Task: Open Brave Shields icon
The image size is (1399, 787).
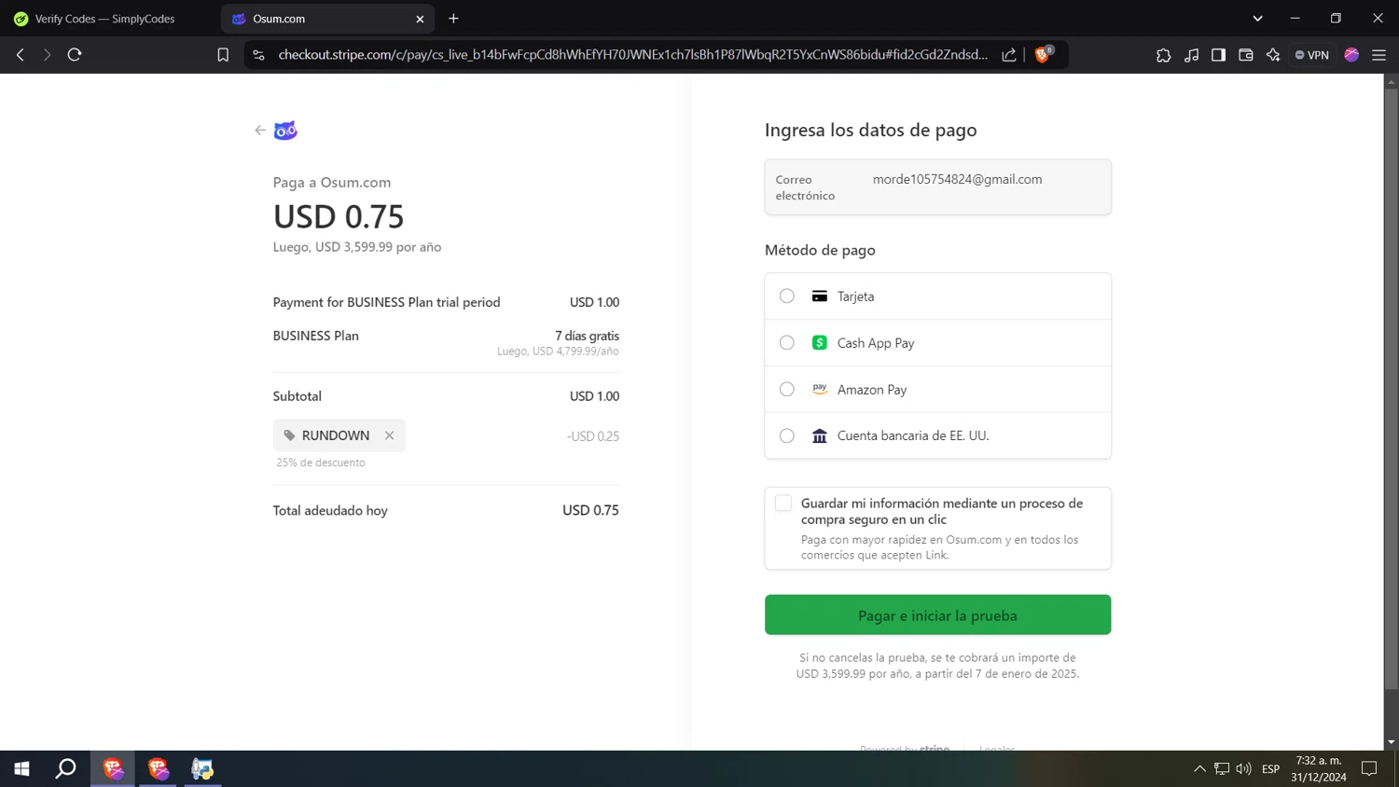Action: click(1044, 54)
